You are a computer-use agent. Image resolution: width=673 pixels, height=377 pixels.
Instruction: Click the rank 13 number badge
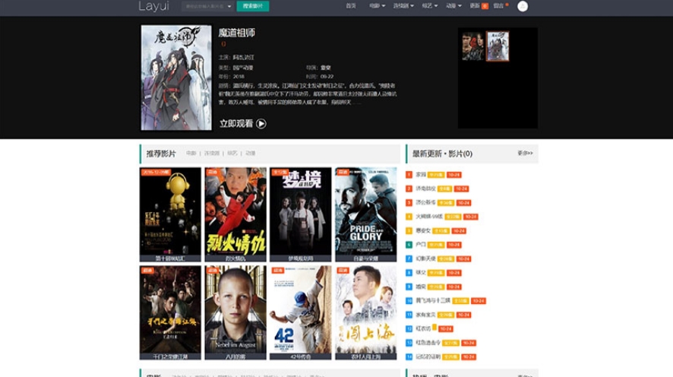409,343
